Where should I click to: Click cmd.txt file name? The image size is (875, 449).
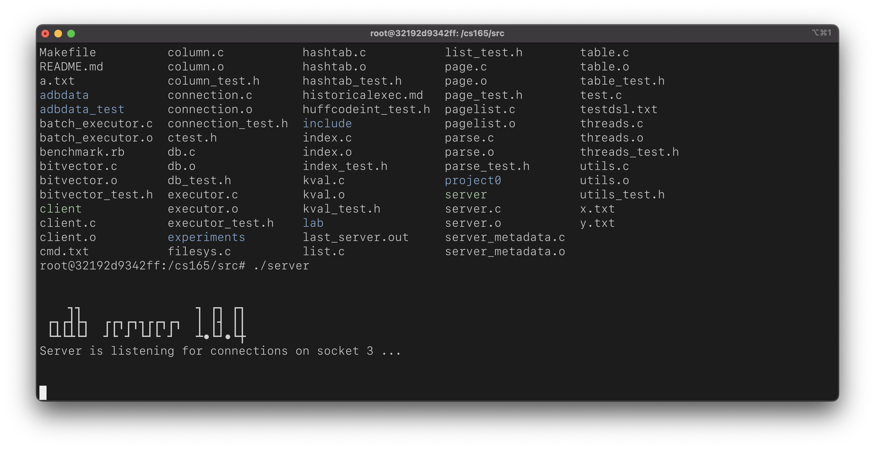point(64,252)
